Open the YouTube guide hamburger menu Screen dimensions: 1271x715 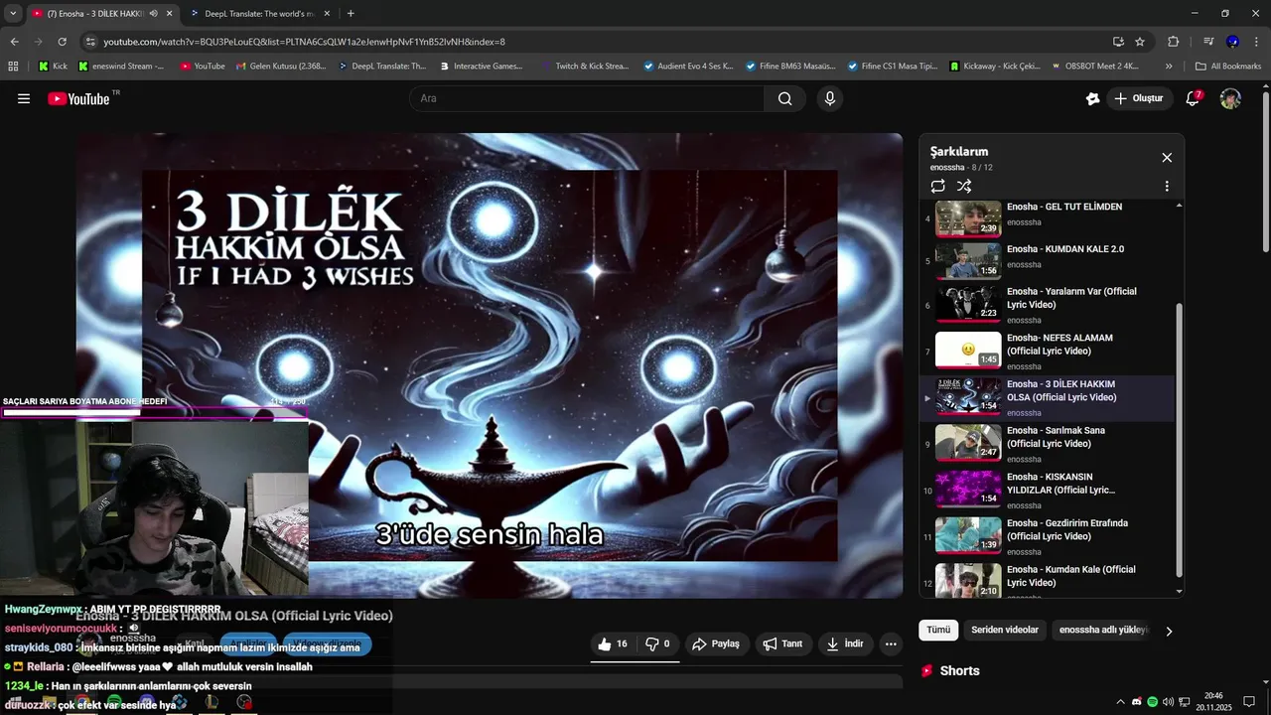(24, 98)
